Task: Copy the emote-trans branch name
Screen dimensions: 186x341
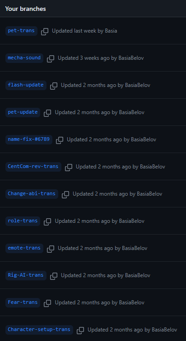Action: pyautogui.click(x=51, y=249)
